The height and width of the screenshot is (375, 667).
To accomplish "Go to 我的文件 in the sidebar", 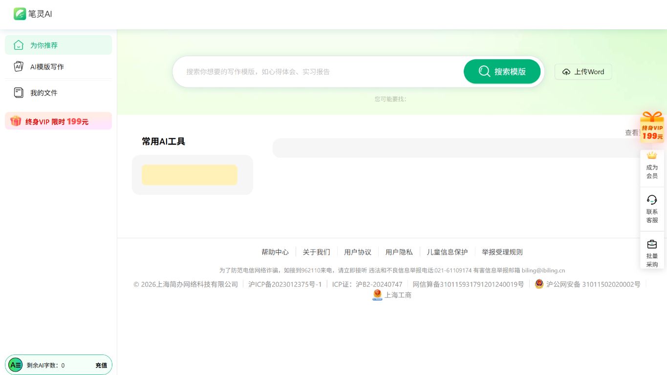I will coord(58,93).
